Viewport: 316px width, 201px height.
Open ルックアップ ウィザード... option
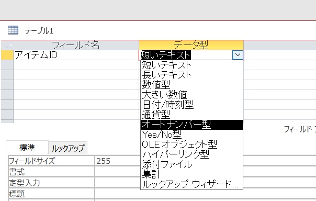click(191, 184)
